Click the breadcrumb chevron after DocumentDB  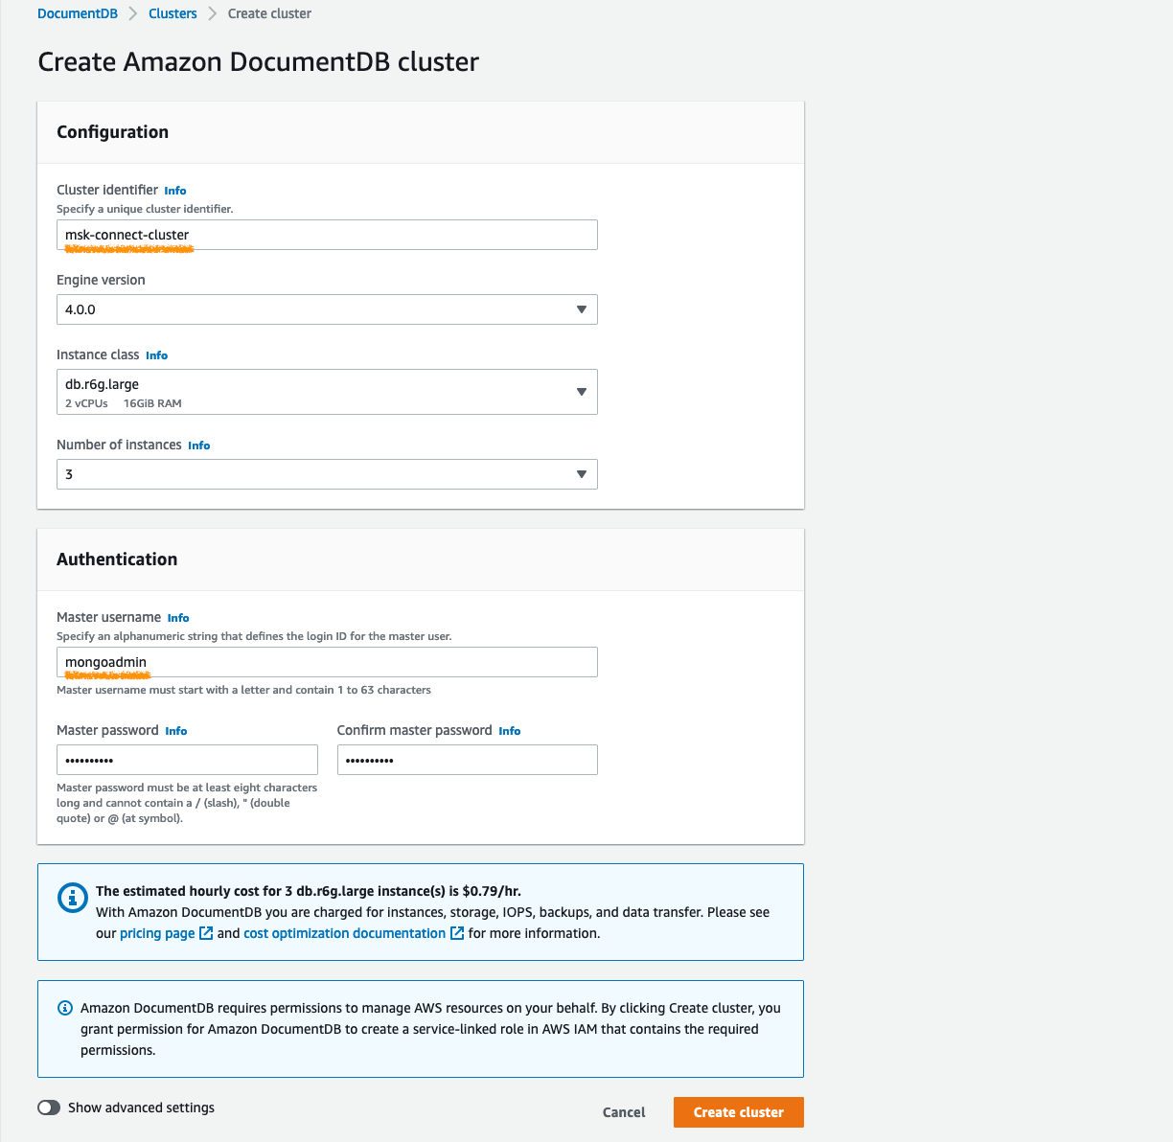pyautogui.click(x=133, y=13)
